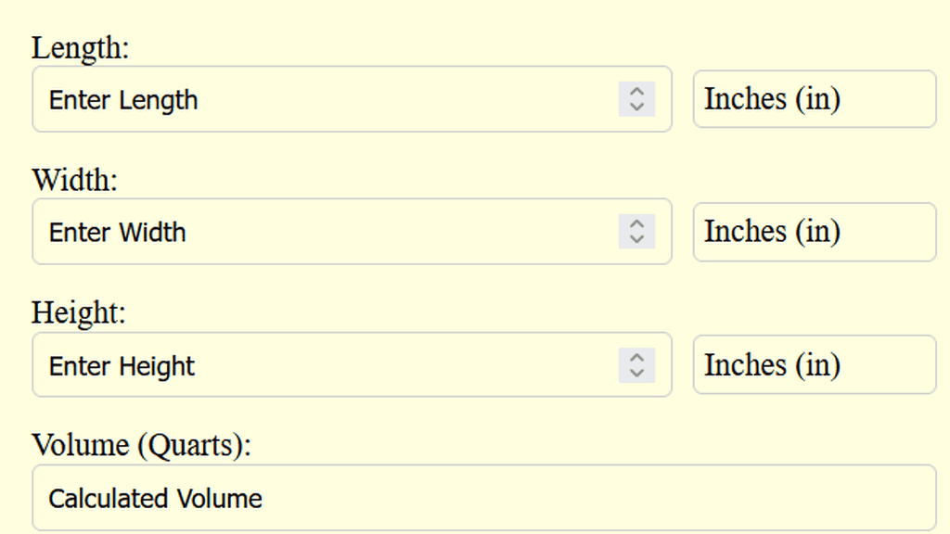Click the "Enter Length" placeholder text
The image size is (950, 534).
(x=123, y=100)
